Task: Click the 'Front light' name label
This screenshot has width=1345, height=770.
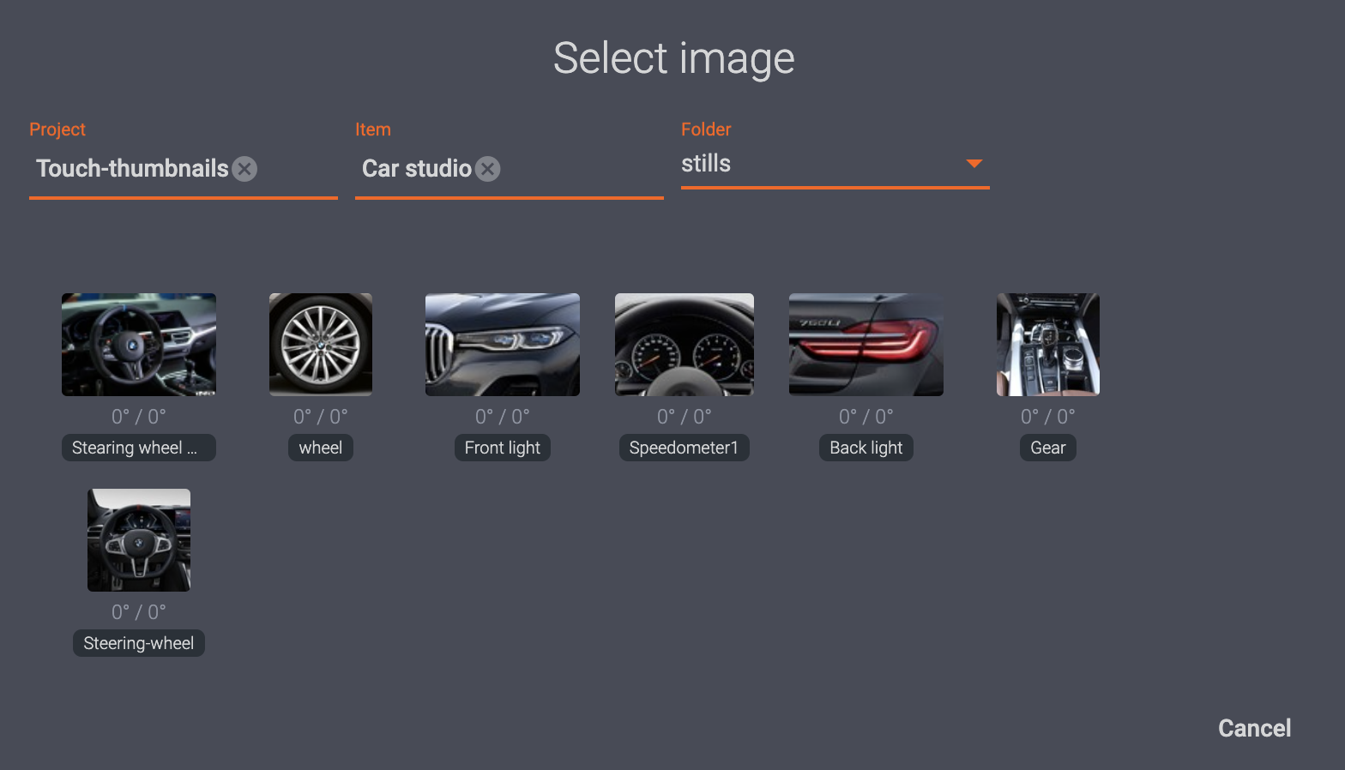Action: pos(503,448)
